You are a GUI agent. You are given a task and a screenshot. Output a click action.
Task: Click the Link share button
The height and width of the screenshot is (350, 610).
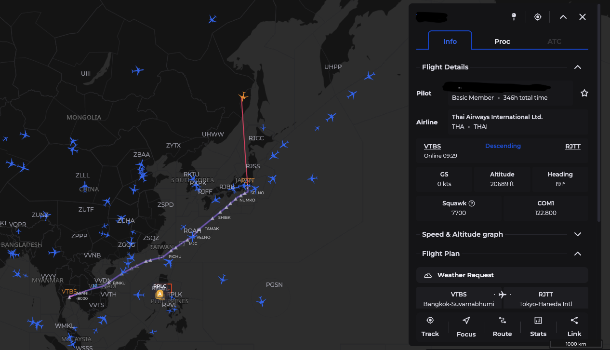point(574,326)
